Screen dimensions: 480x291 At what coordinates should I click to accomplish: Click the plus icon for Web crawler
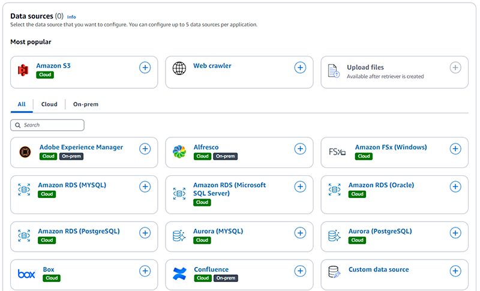tap(301, 68)
